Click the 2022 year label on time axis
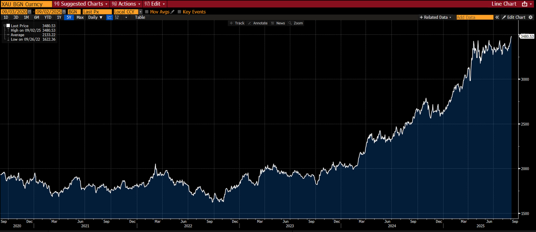Screen dimensions: 536x232 [x=188, y=225]
